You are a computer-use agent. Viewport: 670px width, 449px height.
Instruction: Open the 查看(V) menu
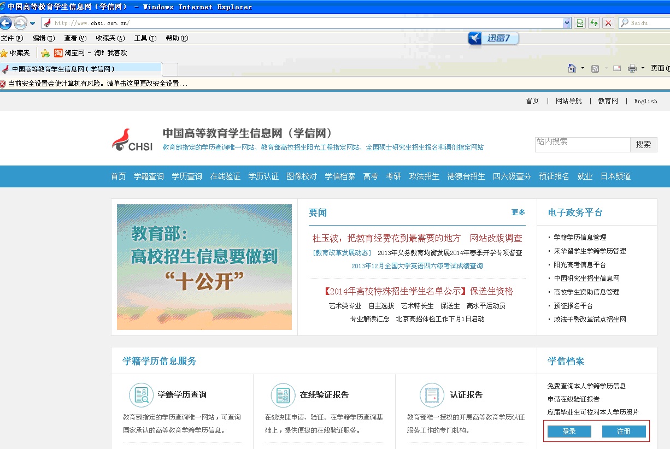[75, 38]
